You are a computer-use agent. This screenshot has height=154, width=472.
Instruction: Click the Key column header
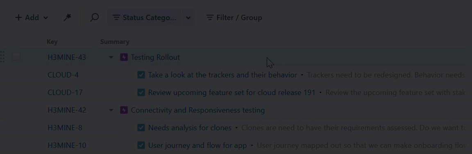pyautogui.click(x=52, y=42)
